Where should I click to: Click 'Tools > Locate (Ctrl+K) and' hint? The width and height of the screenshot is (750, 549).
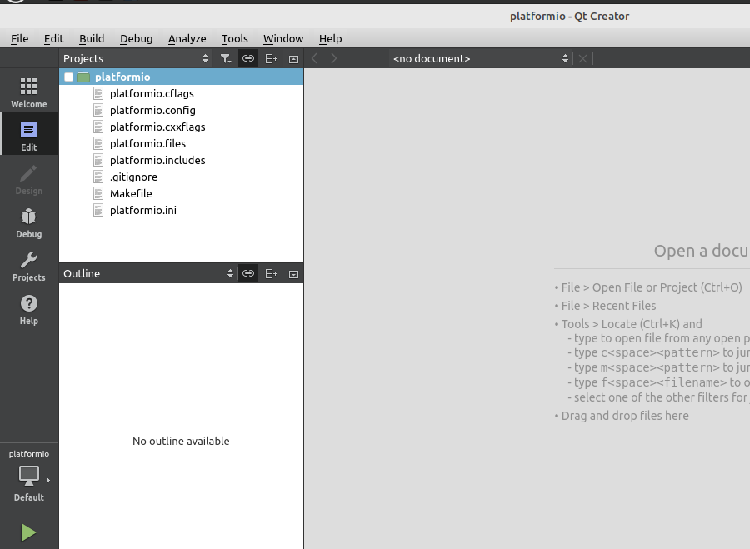point(632,324)
